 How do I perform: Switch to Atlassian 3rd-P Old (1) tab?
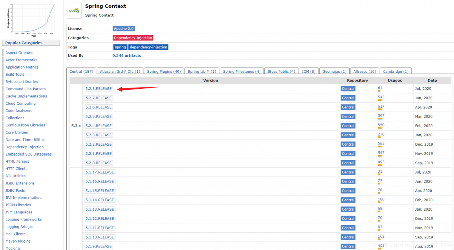click(x=120, y=71)
